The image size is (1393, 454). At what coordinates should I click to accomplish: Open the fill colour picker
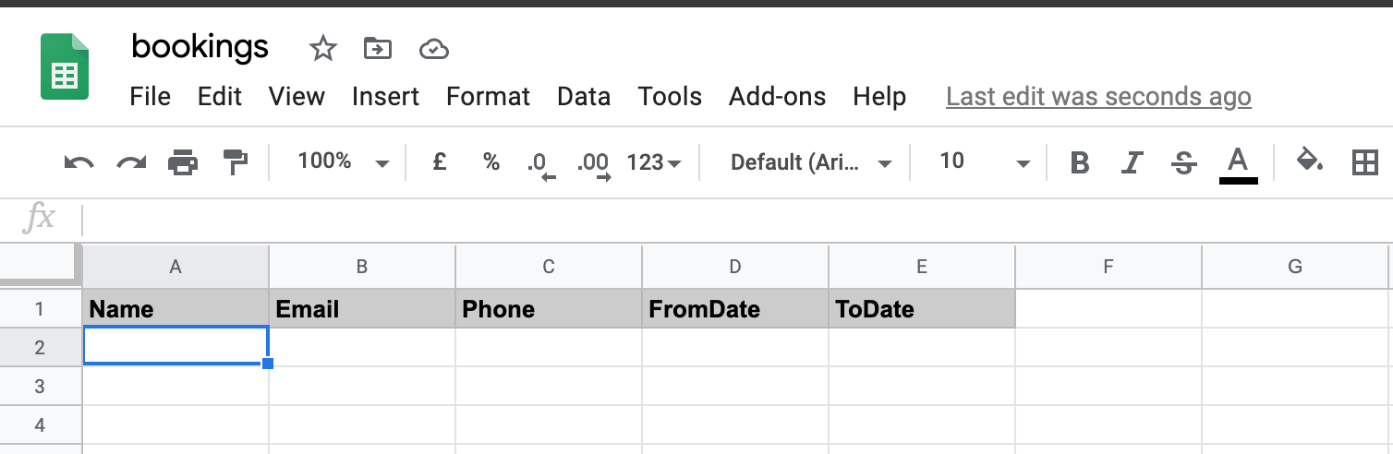1309,161
